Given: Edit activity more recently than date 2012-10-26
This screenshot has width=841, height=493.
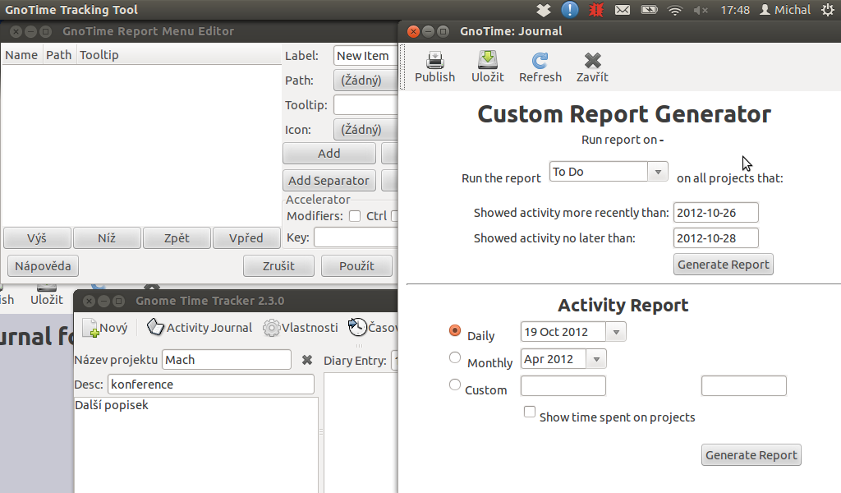Looking at the screenshot, I should tap(715, 213).
